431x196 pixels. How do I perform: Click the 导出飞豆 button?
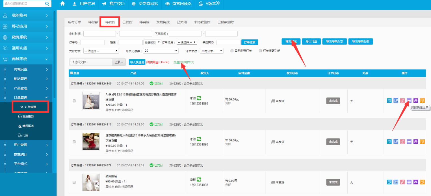click(311, 42)
